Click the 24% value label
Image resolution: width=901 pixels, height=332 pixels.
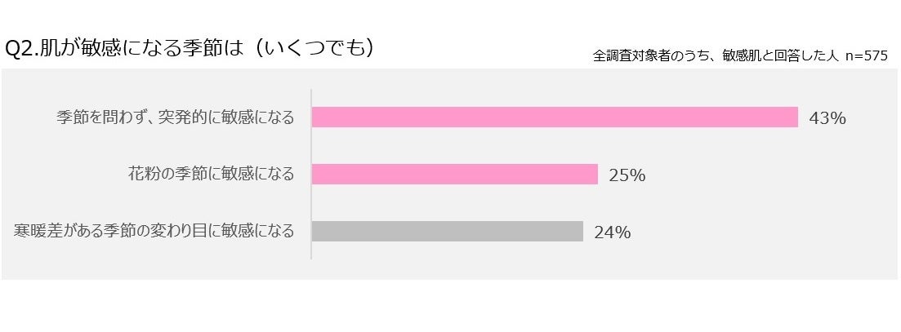pos(612,232)
